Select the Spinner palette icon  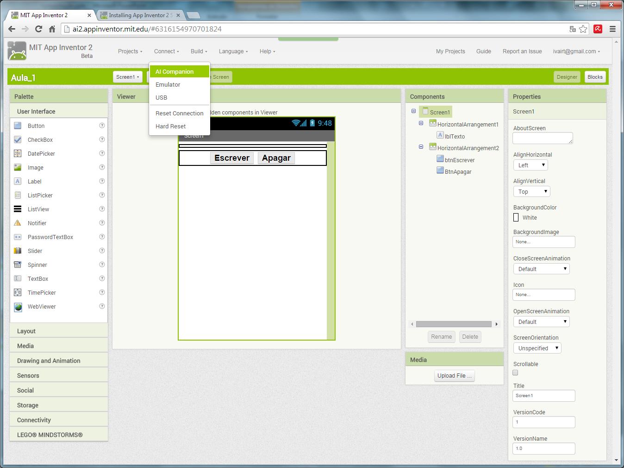(18, 265)
